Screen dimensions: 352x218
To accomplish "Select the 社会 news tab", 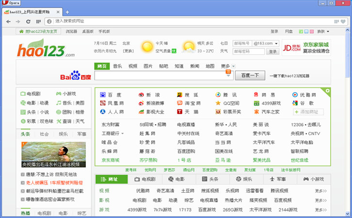I will (44, 134).
